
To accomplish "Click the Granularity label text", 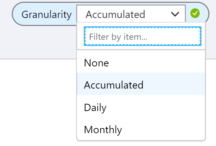I will 46,15.
